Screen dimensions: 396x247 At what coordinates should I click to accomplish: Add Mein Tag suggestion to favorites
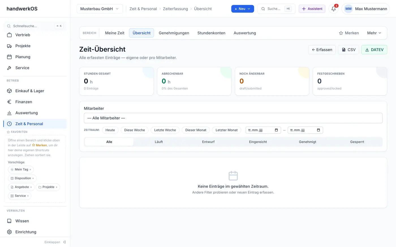click(21, 170)
